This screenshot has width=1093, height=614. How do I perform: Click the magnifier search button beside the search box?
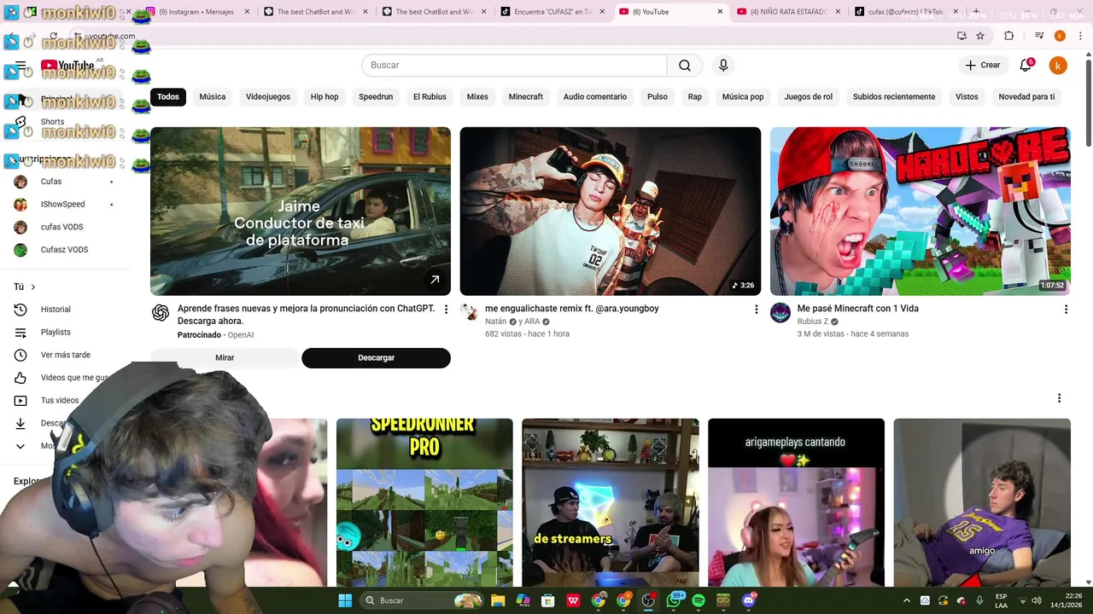point(685,66)
